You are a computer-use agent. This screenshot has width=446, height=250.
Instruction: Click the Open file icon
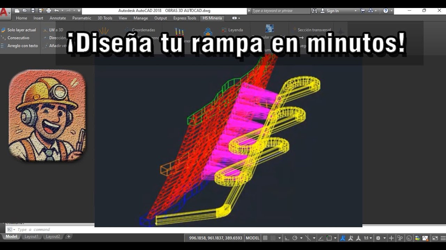(25, 11)
